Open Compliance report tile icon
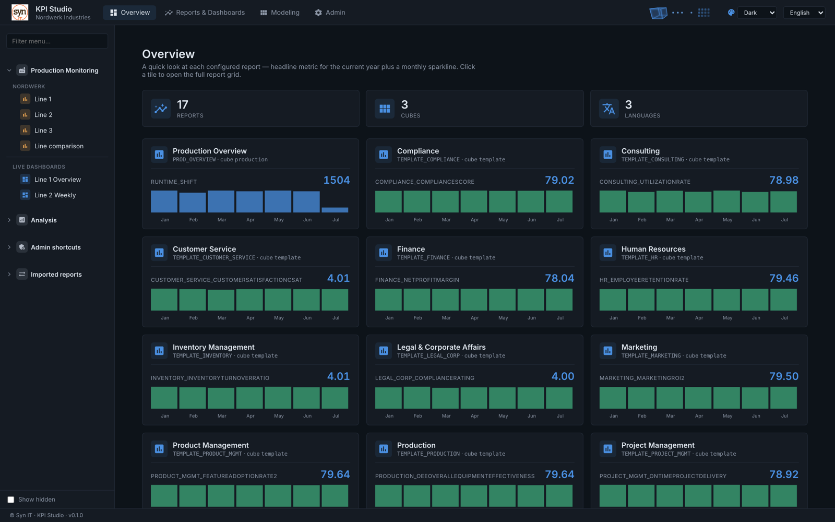This screenshot has width=835, height=522. pos(384,155)
